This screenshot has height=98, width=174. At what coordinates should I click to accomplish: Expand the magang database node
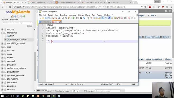[x=2, y=29]
